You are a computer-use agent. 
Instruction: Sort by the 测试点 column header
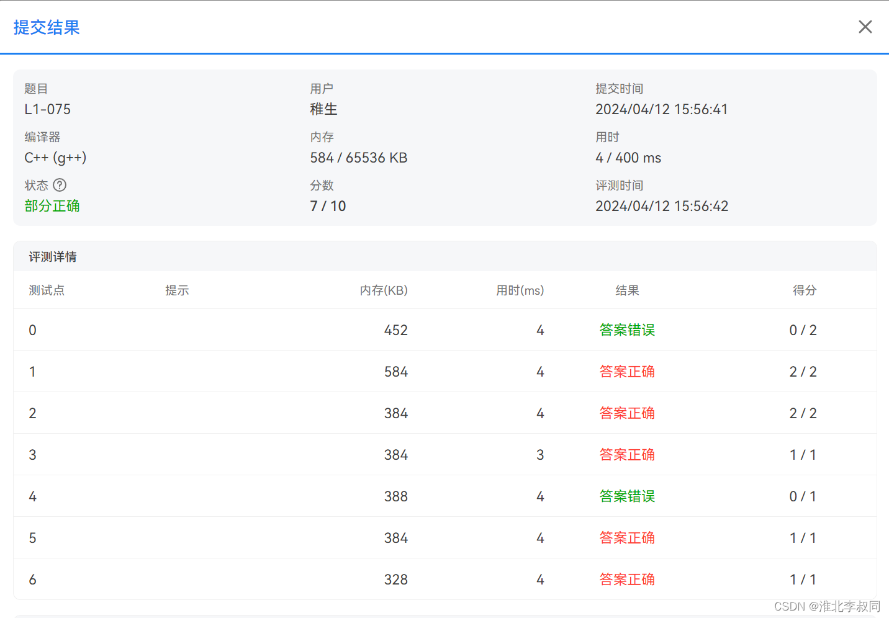(47, 290)
